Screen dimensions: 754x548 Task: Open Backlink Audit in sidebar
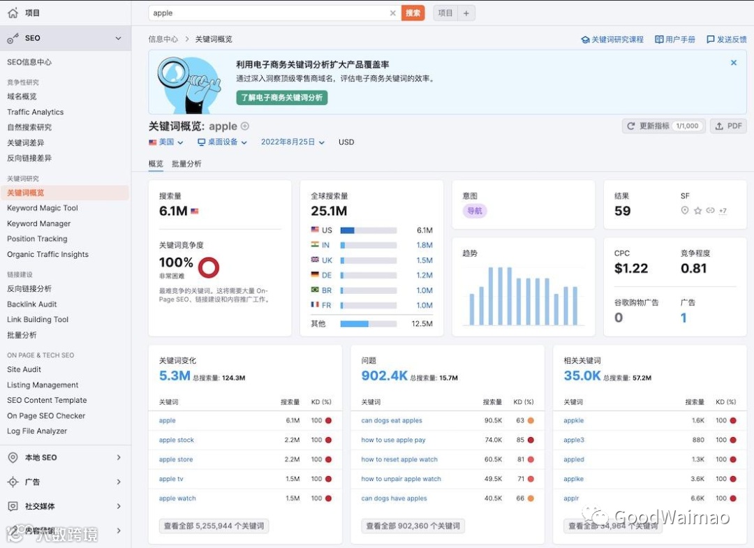[x=31, y=304]
